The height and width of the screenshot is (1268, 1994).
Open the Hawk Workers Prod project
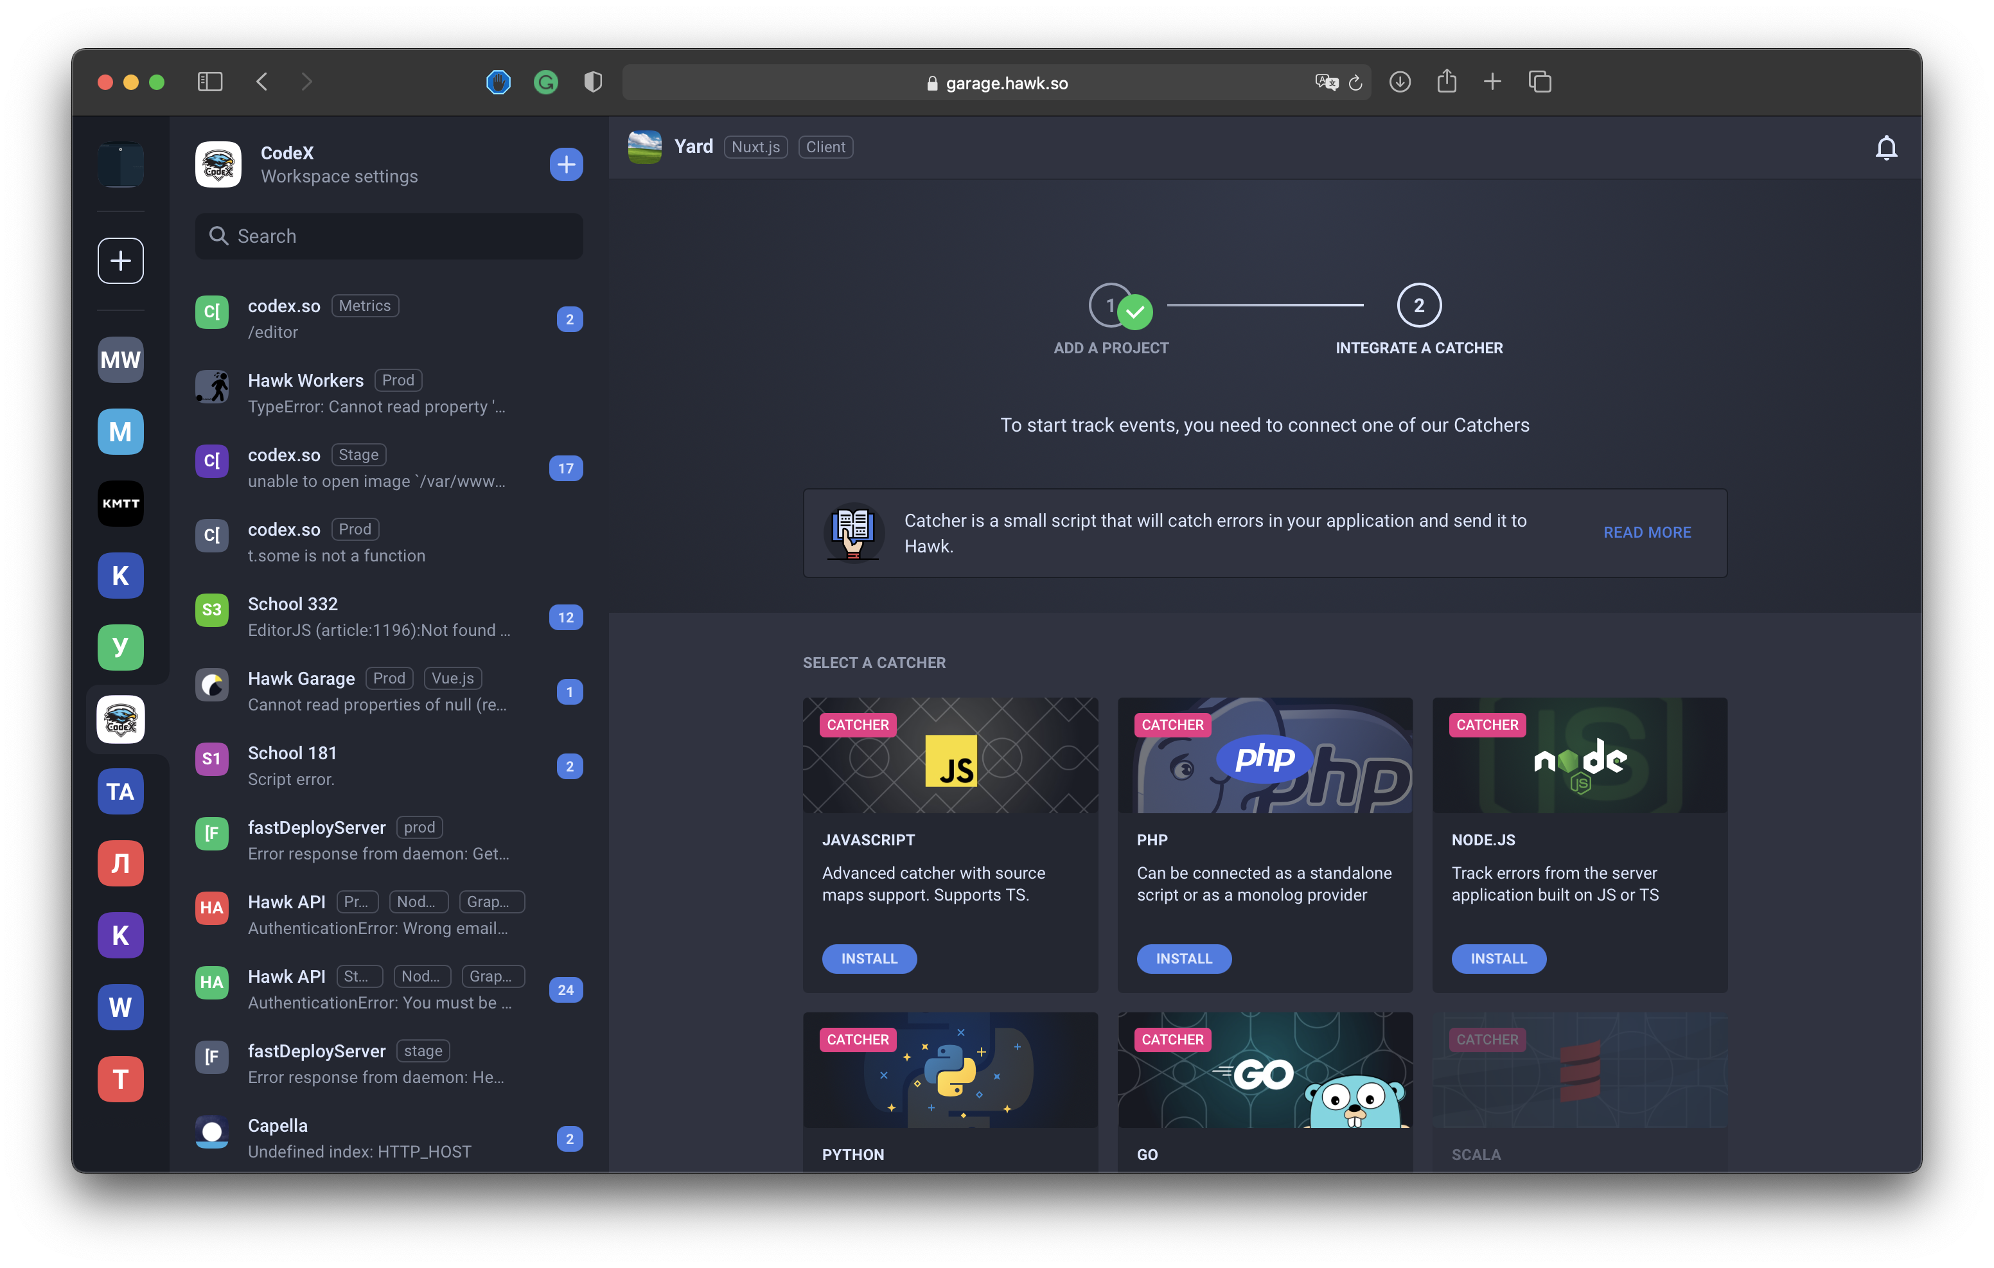coord(389,392)
